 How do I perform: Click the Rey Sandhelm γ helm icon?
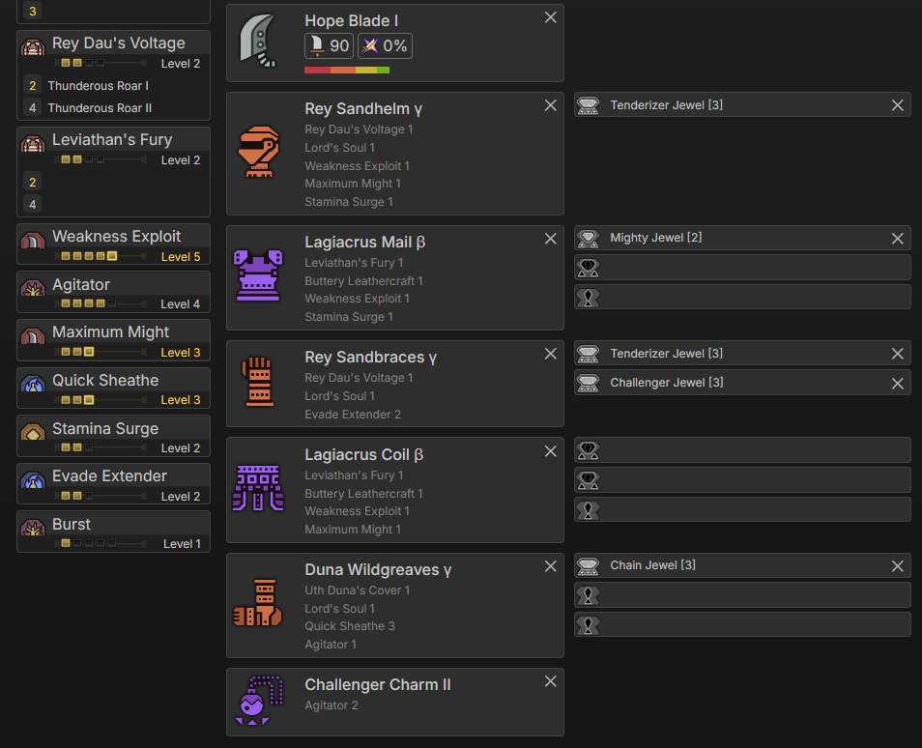(258, 152)
